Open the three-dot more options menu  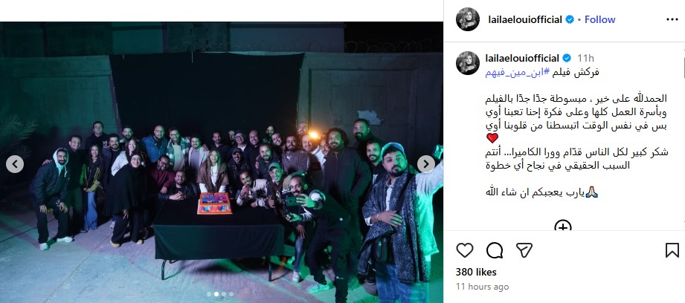click(672, 19)
